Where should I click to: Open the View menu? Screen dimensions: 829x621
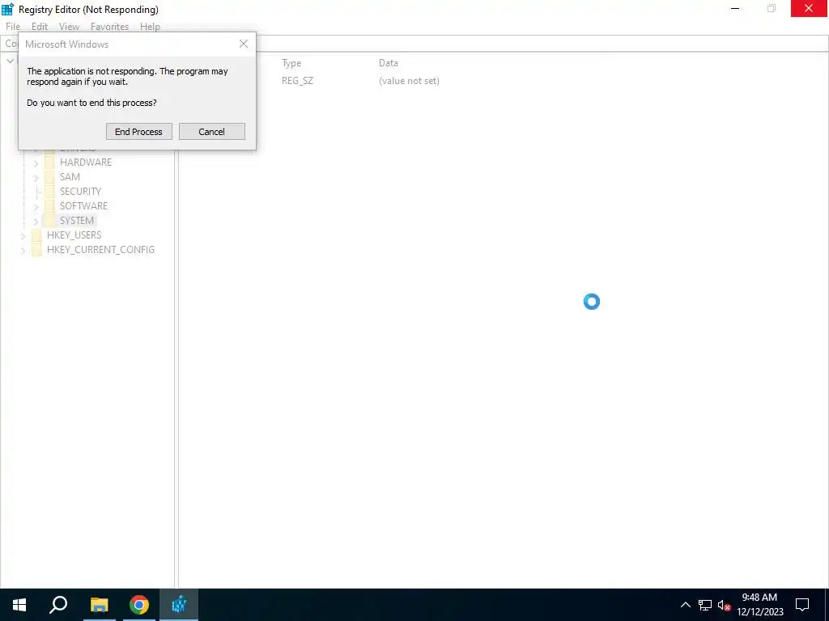click(69, 27)
